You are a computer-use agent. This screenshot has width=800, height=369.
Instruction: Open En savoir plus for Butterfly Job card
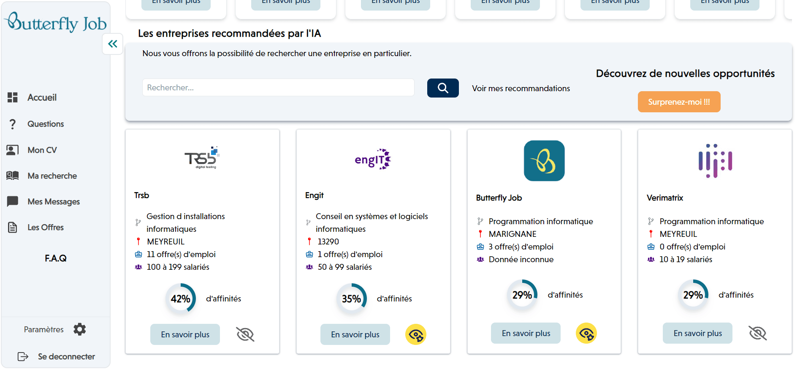(526, 333)
